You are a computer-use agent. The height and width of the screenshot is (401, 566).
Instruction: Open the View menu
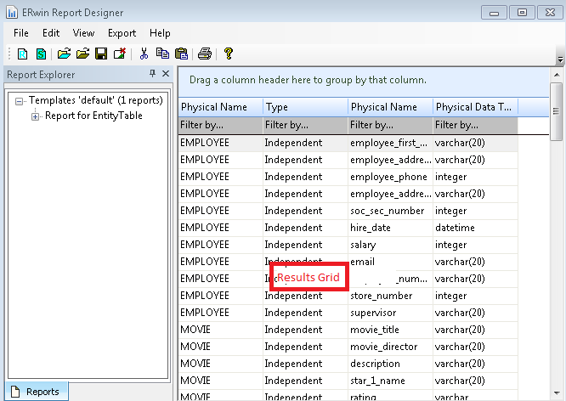[83, 33]
